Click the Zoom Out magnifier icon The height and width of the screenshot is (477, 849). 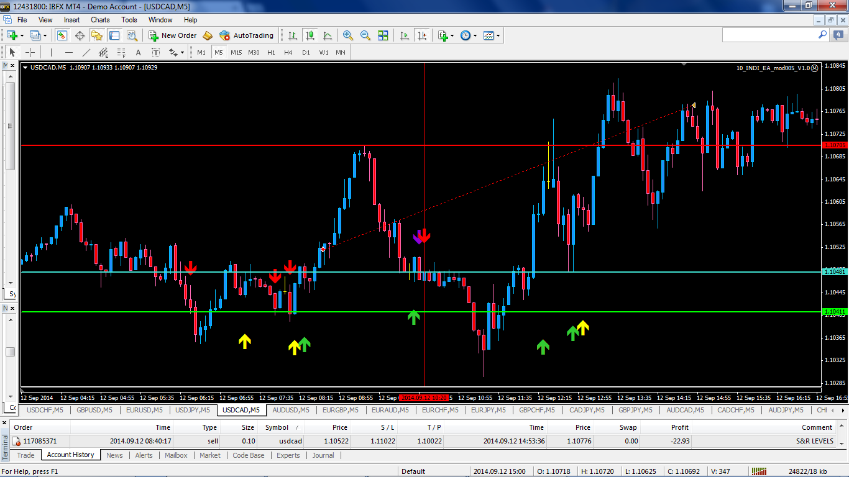pos(365,35)
